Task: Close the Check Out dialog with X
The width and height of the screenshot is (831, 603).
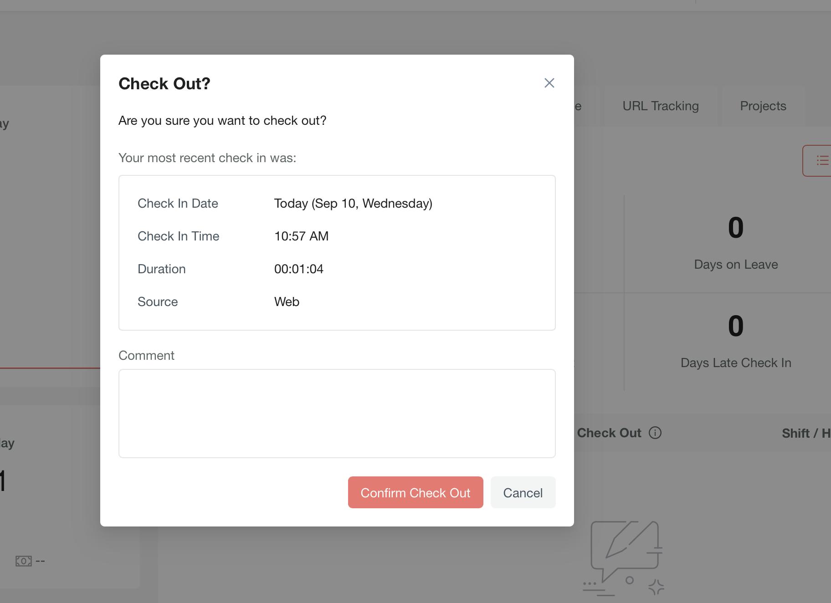Action: click(x=549, y=83)
